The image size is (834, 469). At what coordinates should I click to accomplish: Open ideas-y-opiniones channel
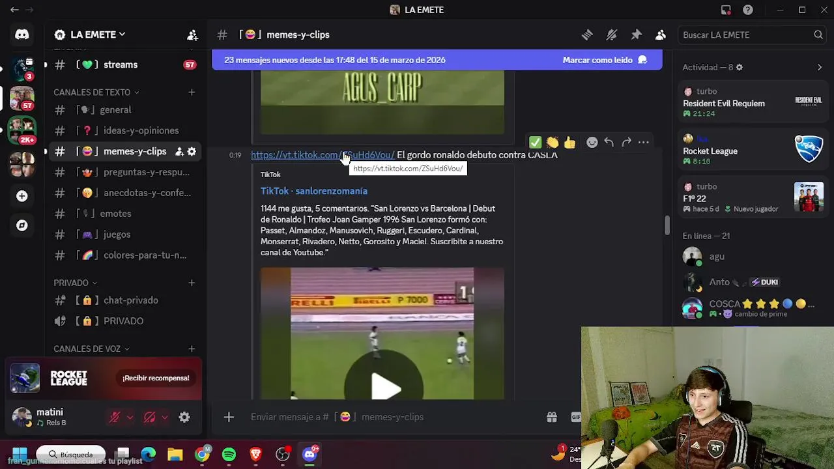124,130
